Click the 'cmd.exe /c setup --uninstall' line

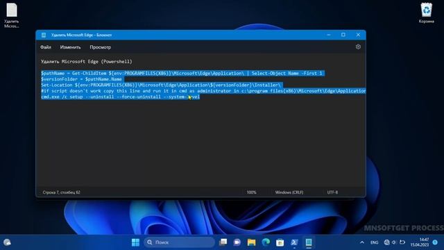pos(120,97)
